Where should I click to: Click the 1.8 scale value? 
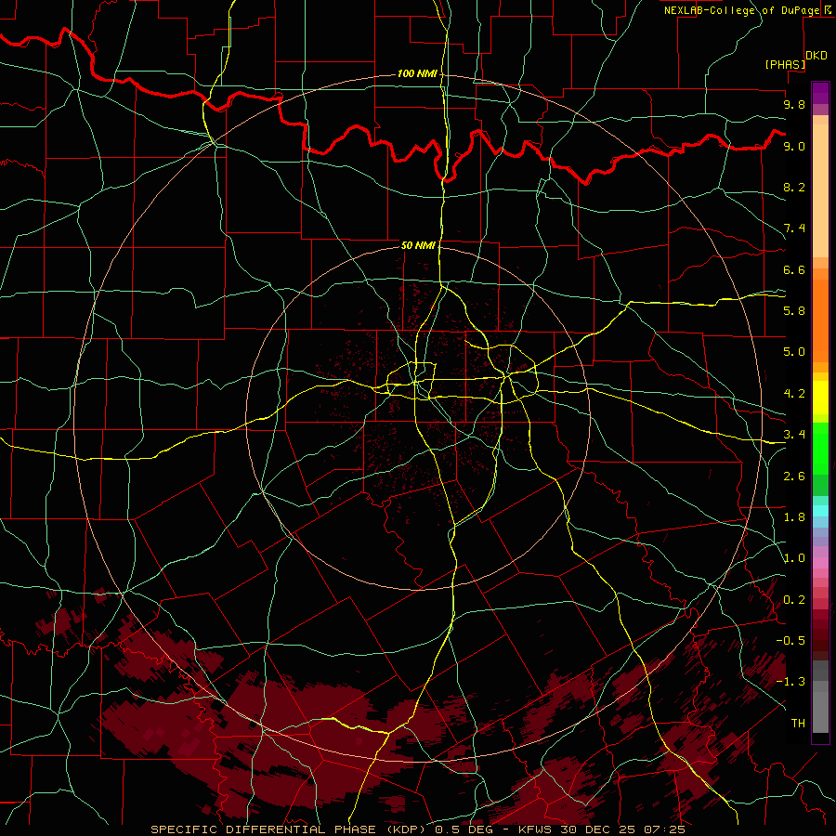click(794, 517)
